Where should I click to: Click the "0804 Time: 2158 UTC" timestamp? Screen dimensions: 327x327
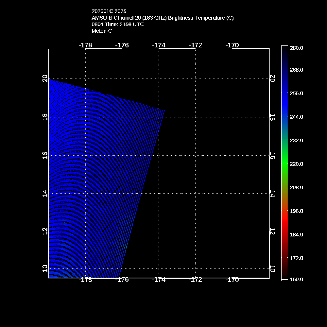tap(117, 25)
